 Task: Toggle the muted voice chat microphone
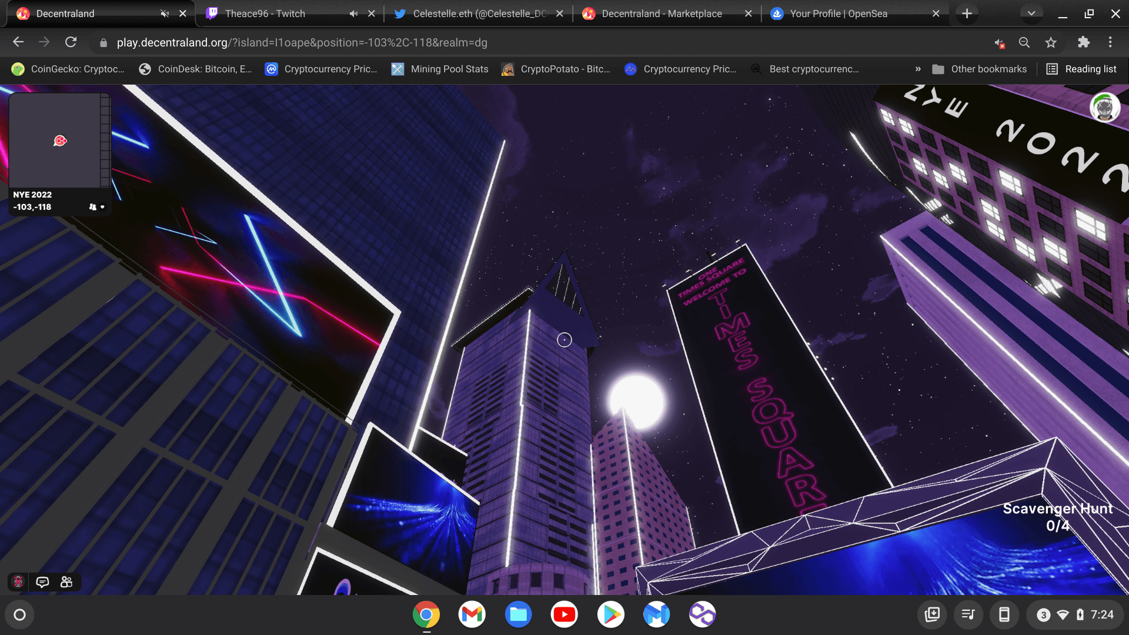pos(18,582)
